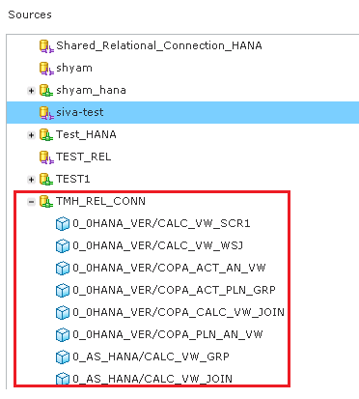The image size is (359, 399).
Task: Select the TMH_REL_CONN source
Action: pos(100,201)
